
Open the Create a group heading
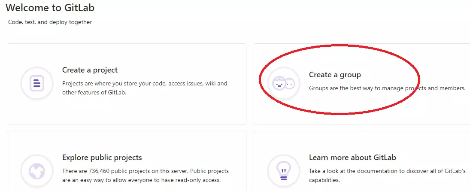(x=335, y=75)
